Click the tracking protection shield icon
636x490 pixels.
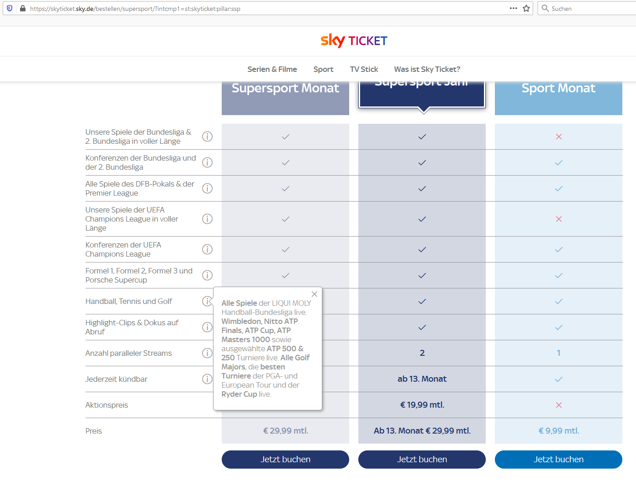tap(10, 8)
